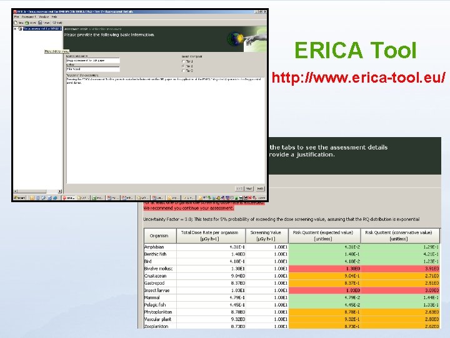Viewport: 450px width, 338px height.
Task: Select the Tier 2 radio button
Action: click(x=183, y=66)
